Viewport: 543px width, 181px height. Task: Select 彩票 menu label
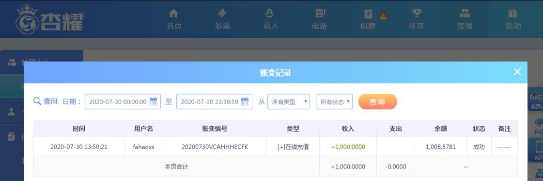point(222,26)
